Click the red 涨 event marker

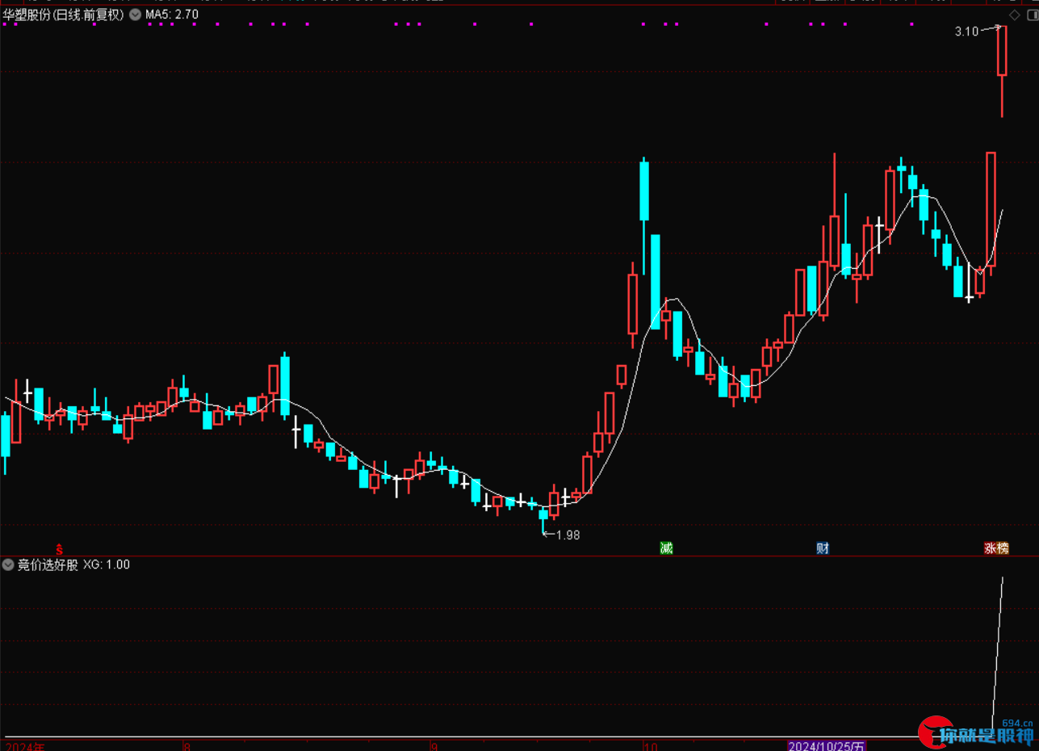point(990,548)
